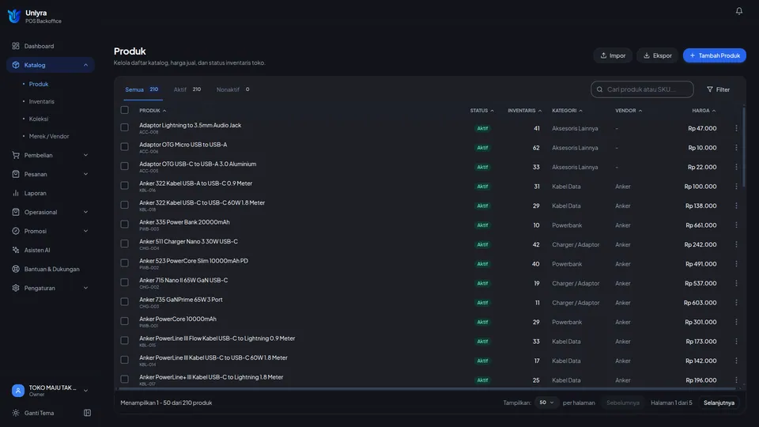Click the Sebelumnya page button
Image resolution: width=759 pixels, height=427 pixels.
(x=622, y=402)
